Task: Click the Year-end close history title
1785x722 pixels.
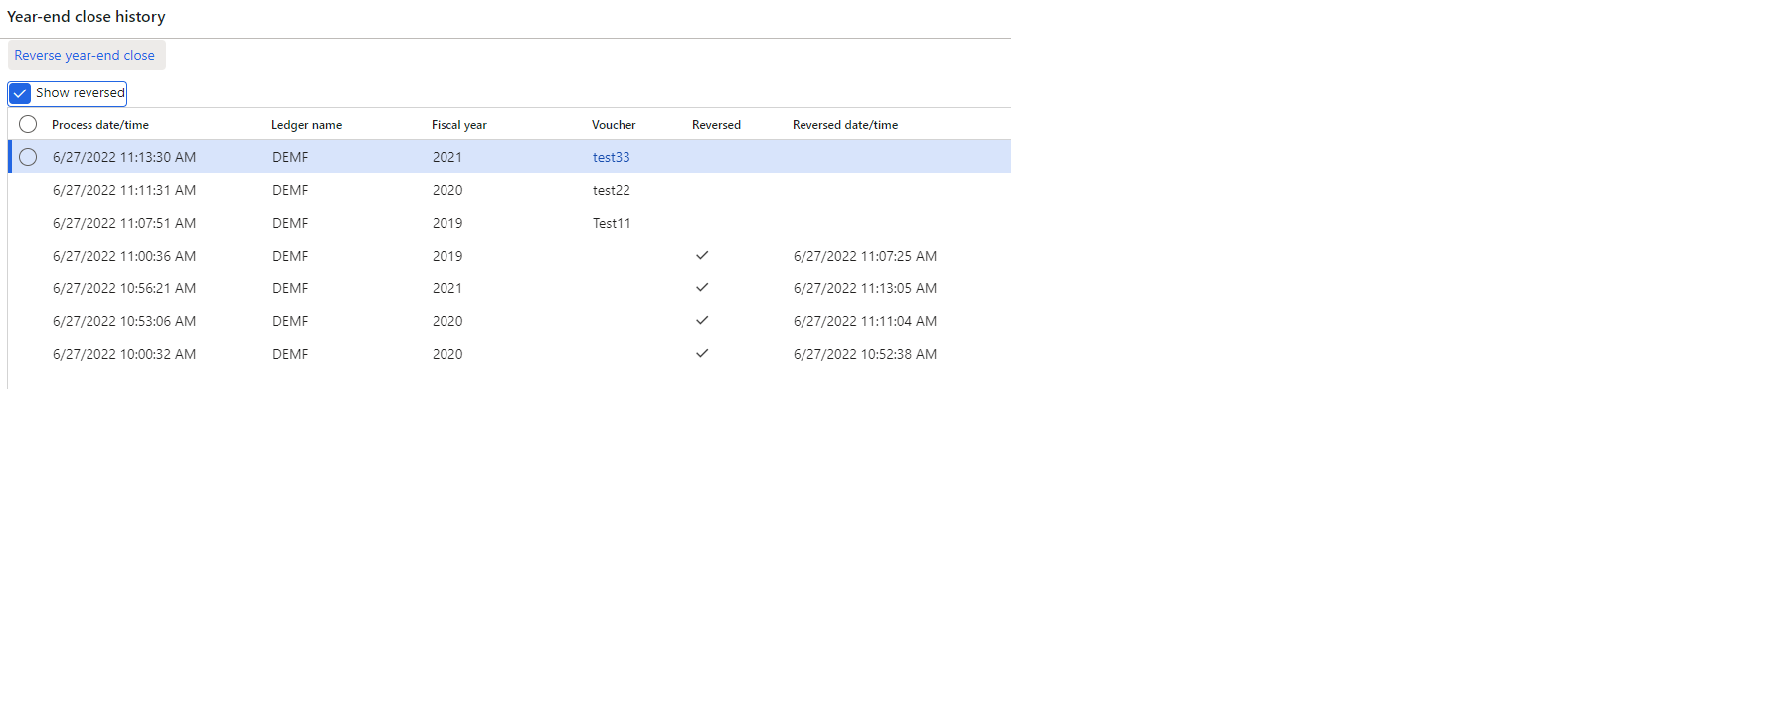Action: [87, 17]
